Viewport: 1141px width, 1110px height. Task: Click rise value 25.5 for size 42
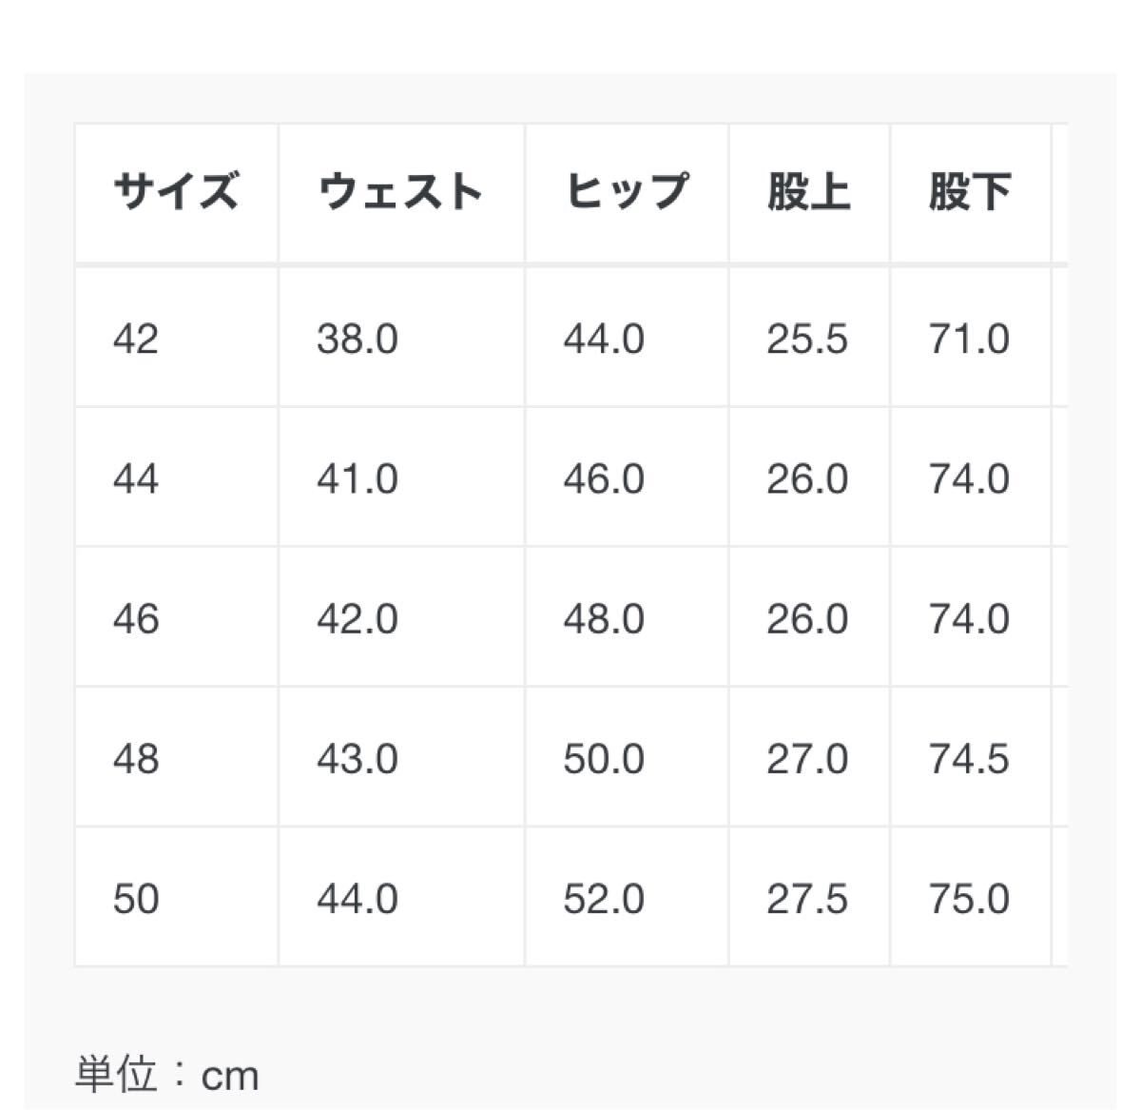coord(807,339)
